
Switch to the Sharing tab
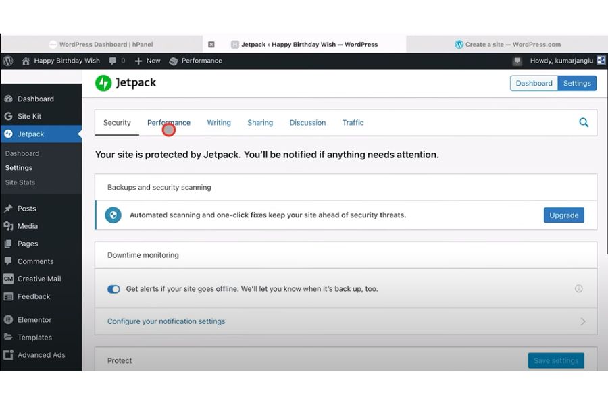[x=260, y=123]
